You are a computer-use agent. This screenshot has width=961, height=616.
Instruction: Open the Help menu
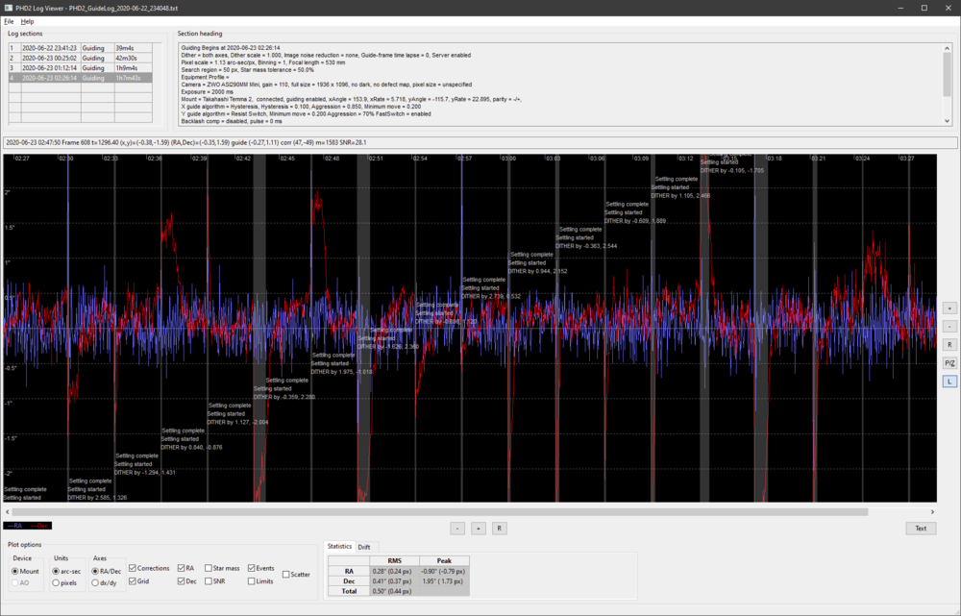(27, 21)
